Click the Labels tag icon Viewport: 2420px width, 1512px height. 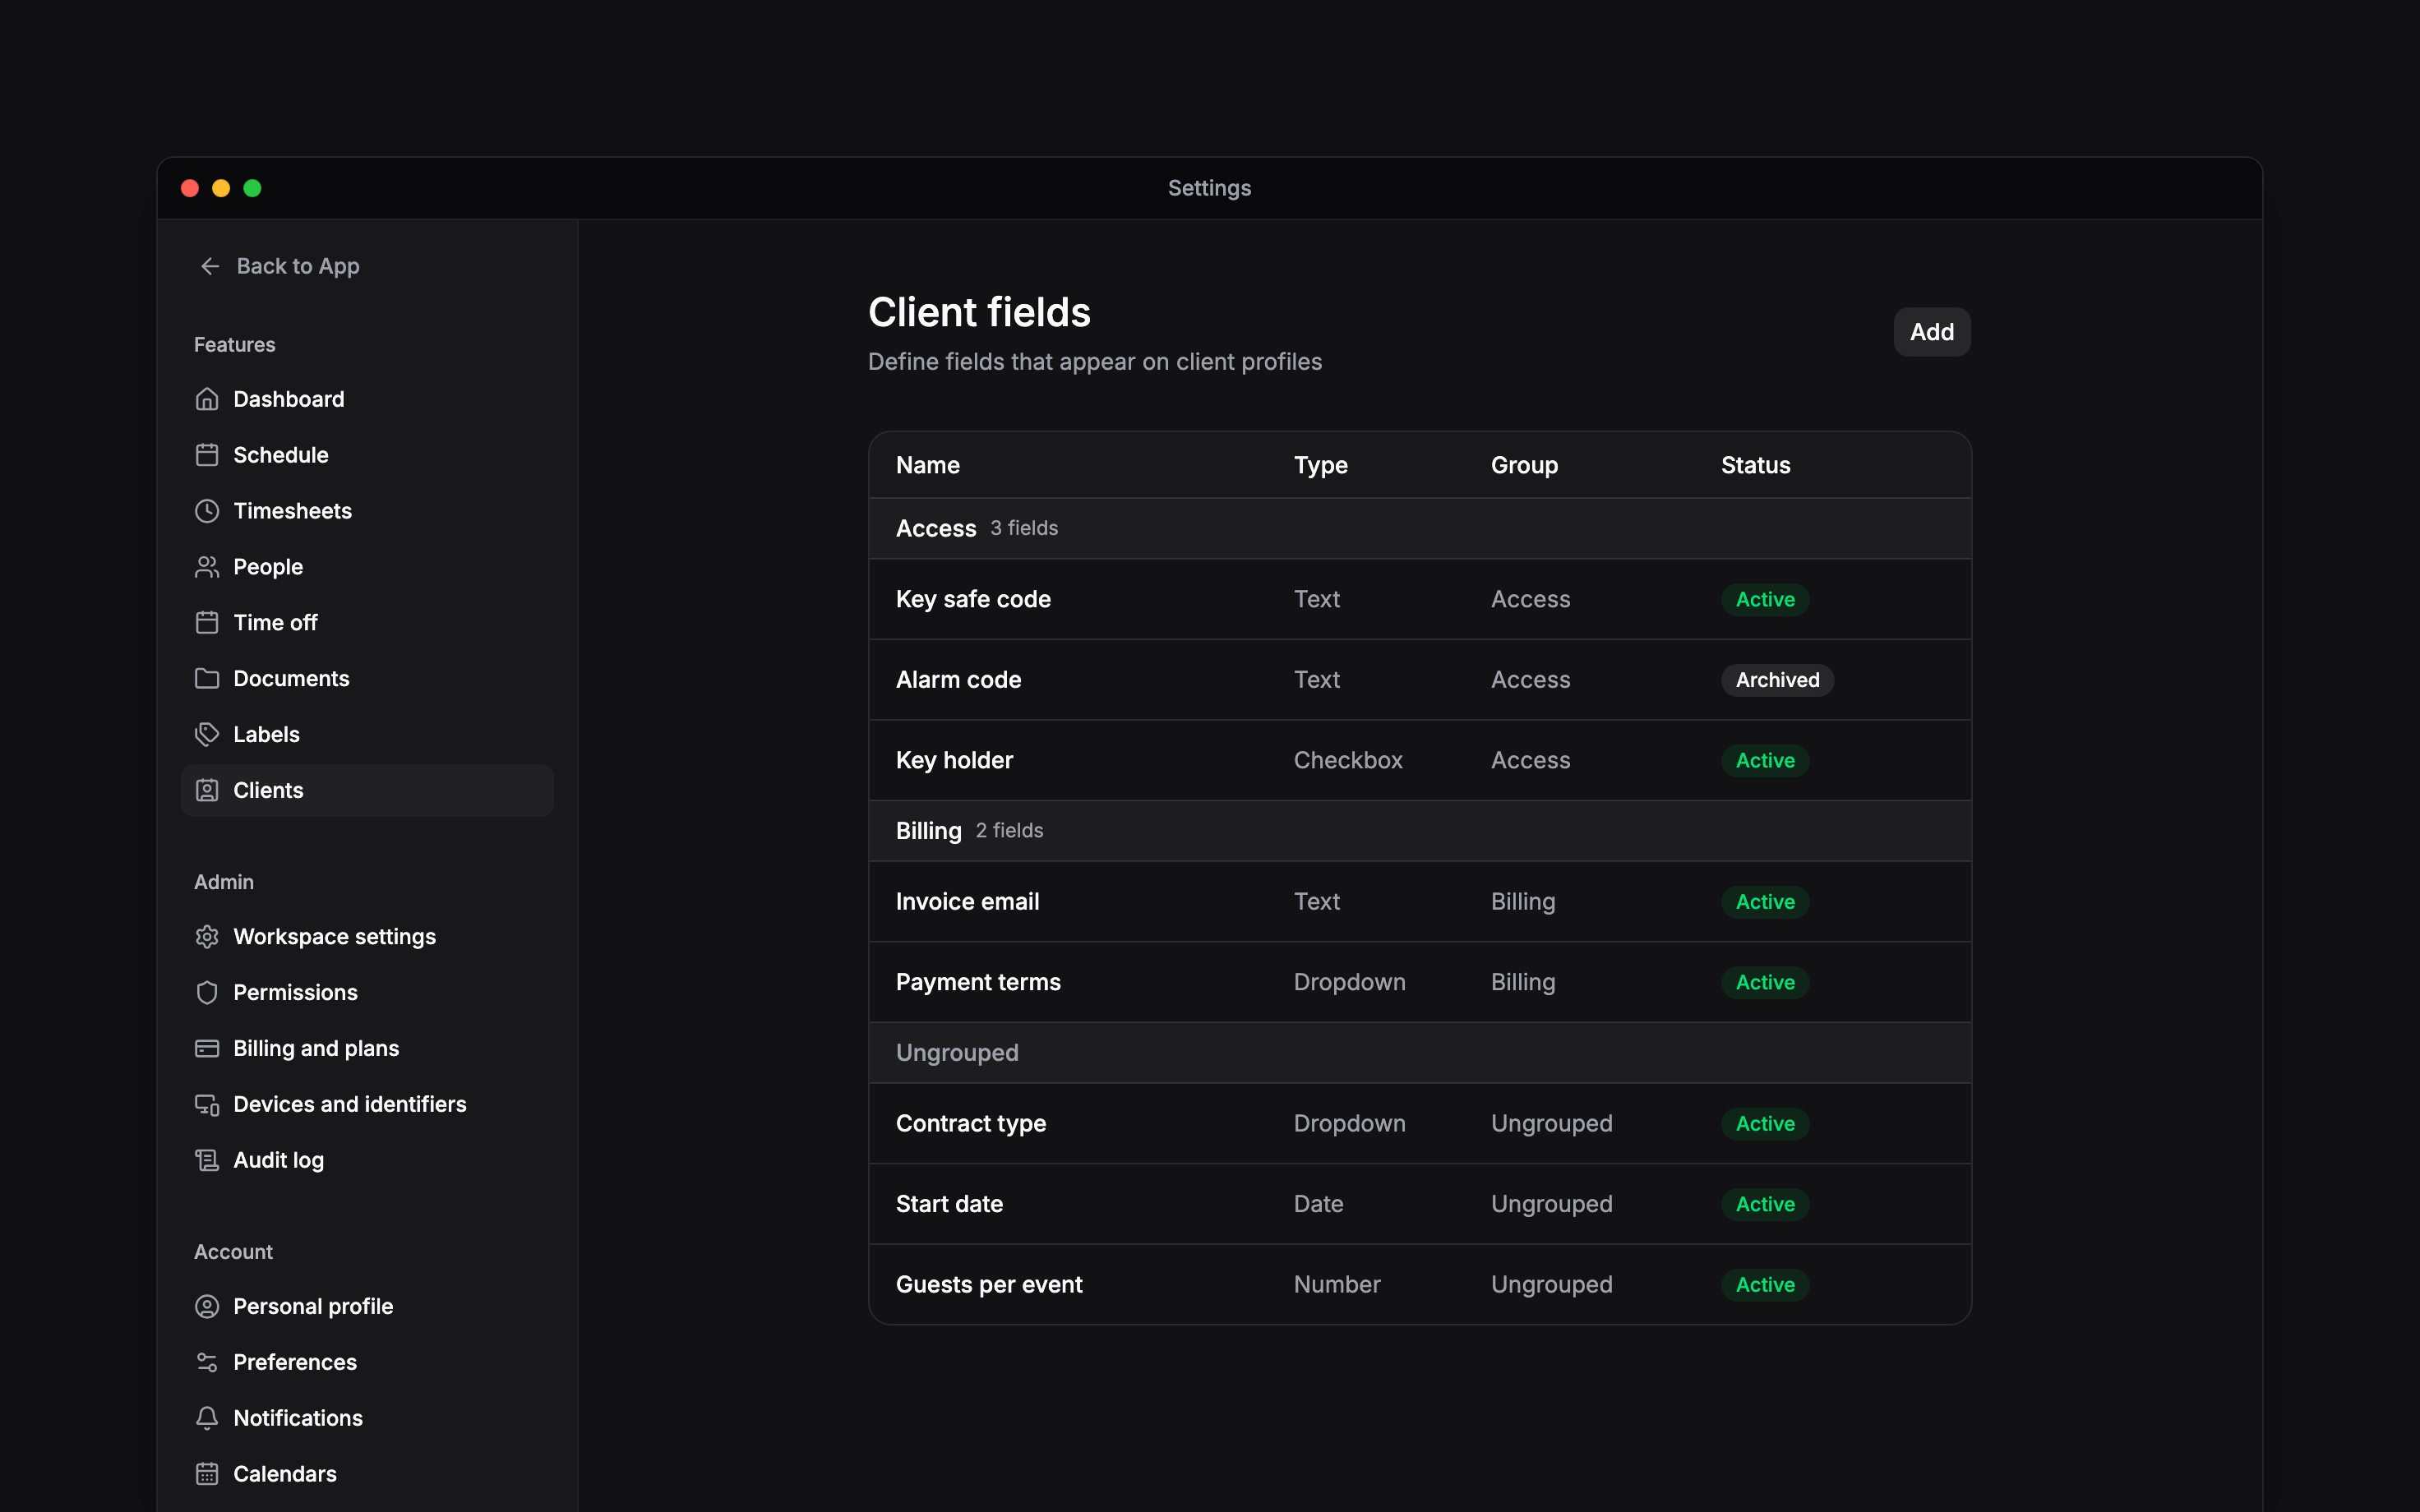click(207, 735)
